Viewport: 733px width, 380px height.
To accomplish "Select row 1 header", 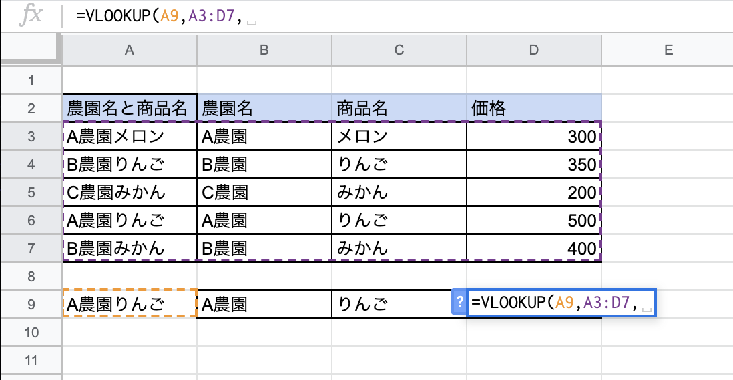I will pyautogui.click(x=31, y=80).
